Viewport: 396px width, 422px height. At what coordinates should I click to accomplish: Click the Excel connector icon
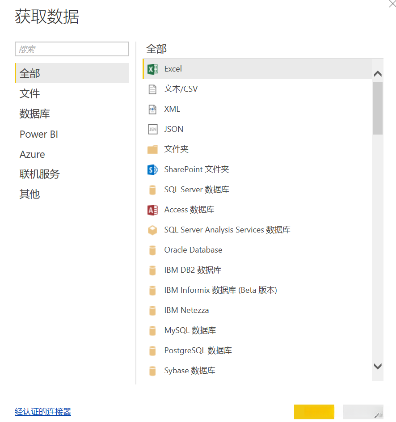tap(153, 69)
